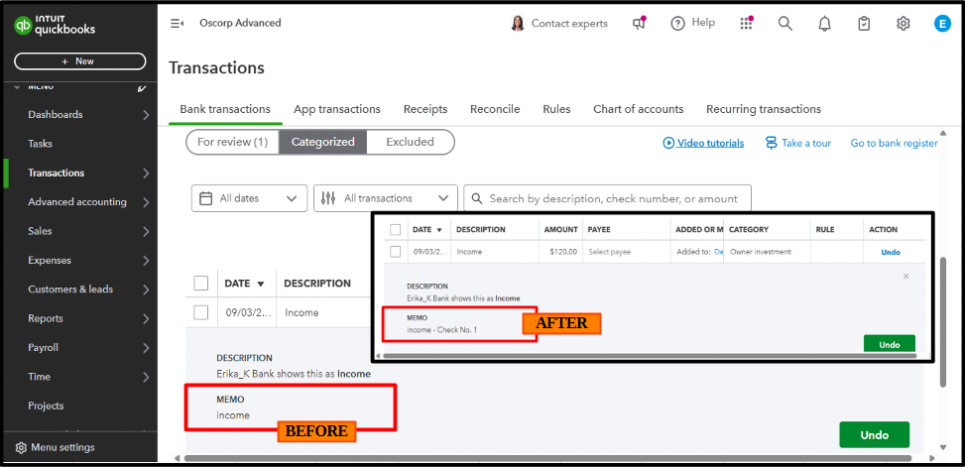Click Go to bank register link

895,143
